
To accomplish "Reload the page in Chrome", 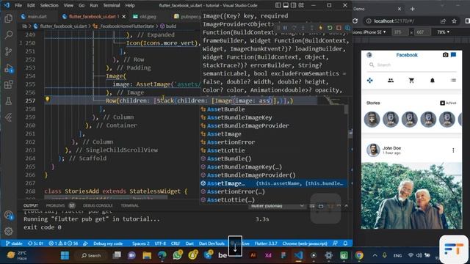I will pos(355,21).
